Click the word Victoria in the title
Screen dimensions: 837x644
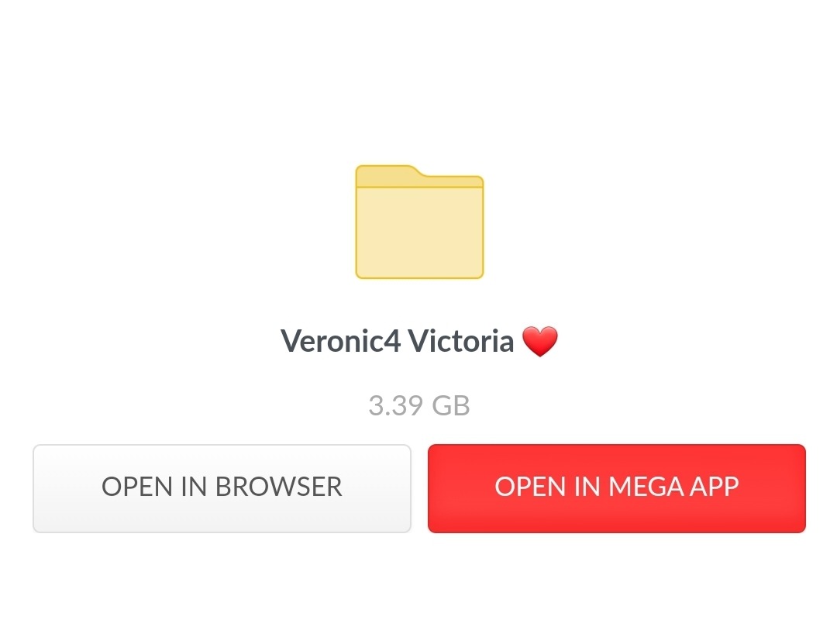tap(460, 341)
